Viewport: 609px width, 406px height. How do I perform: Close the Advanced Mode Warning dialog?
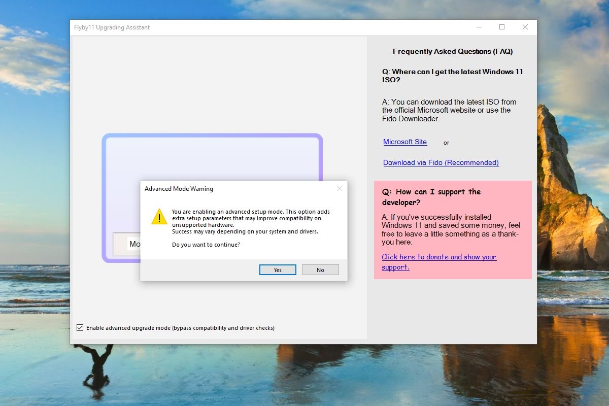pos(339,188)
